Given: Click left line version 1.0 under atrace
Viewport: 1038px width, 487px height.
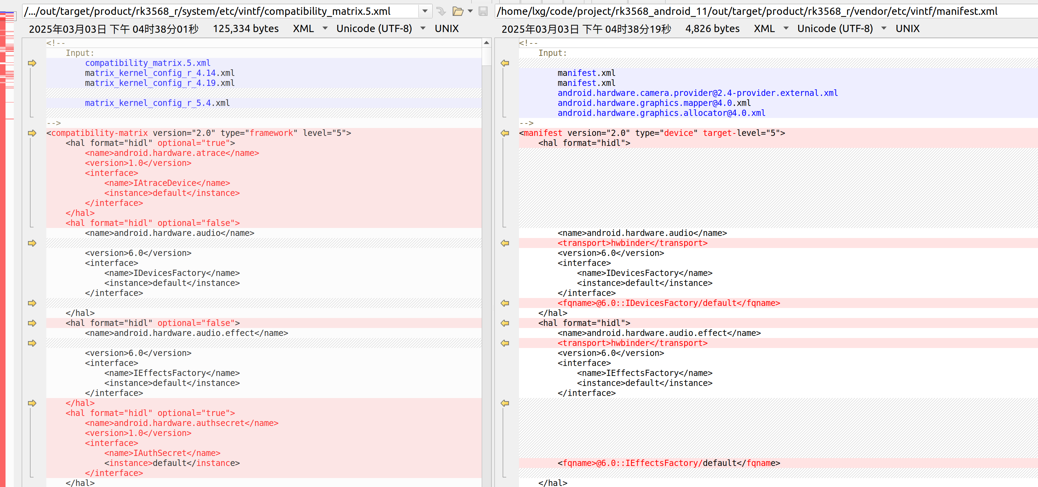Looking at the screenshot, I should pos(138,163).
